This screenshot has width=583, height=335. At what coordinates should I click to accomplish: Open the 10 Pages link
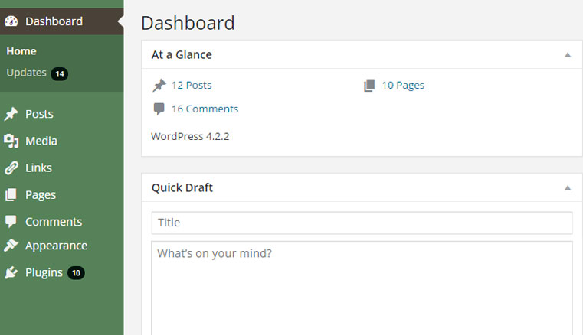[403, 86]
